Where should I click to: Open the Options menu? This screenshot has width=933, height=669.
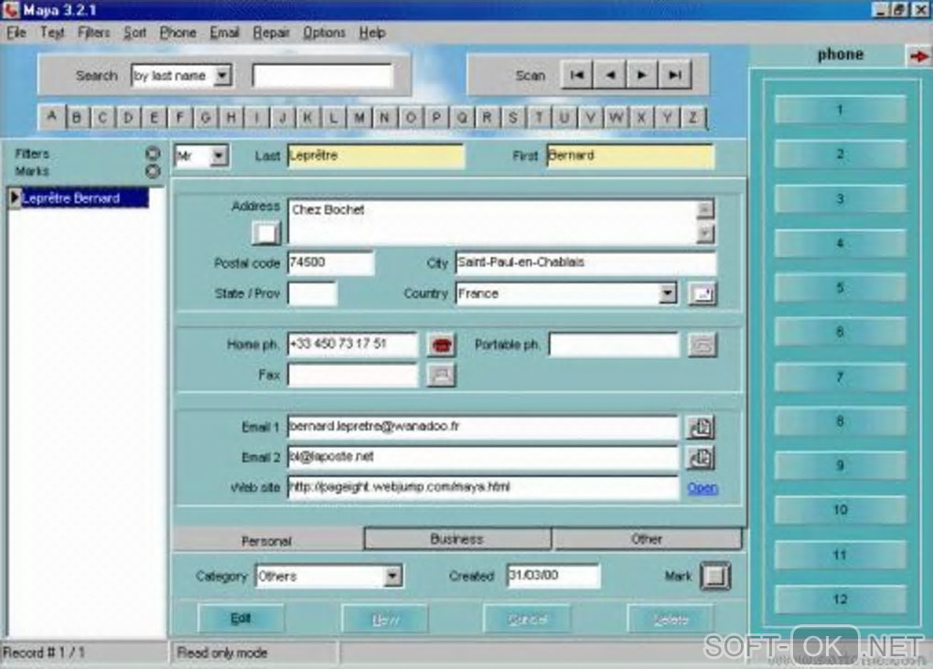pyautogui.click(x=325, y=33)
